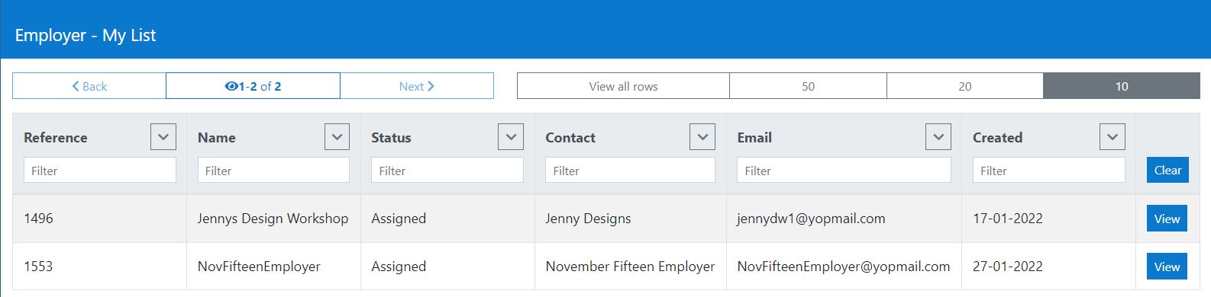This screenshot has width=1211, height=297.
Task: View the Jennys Design Workshop record
Action: click(x=1167, y=219)
